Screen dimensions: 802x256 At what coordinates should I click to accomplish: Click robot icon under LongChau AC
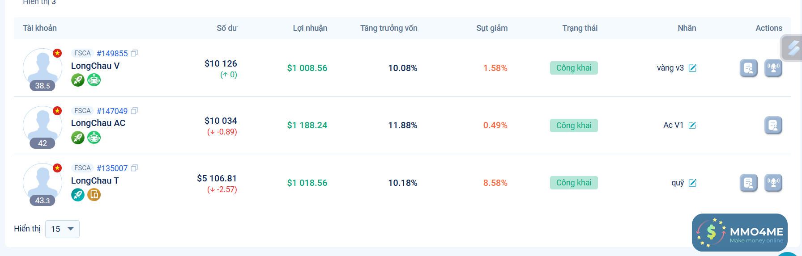[94, 138]
